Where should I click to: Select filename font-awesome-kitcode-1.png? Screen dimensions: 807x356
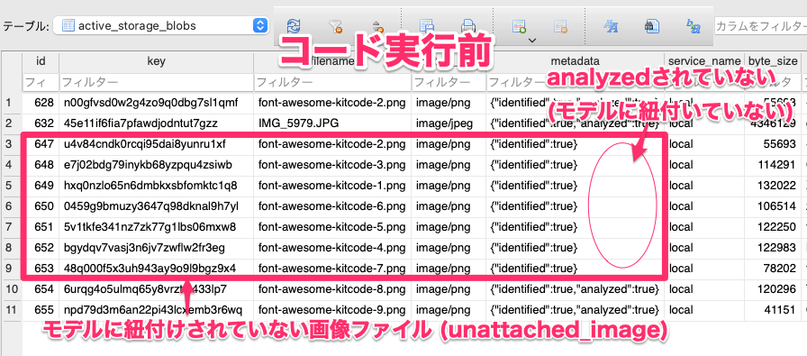(x=332, y=186)
